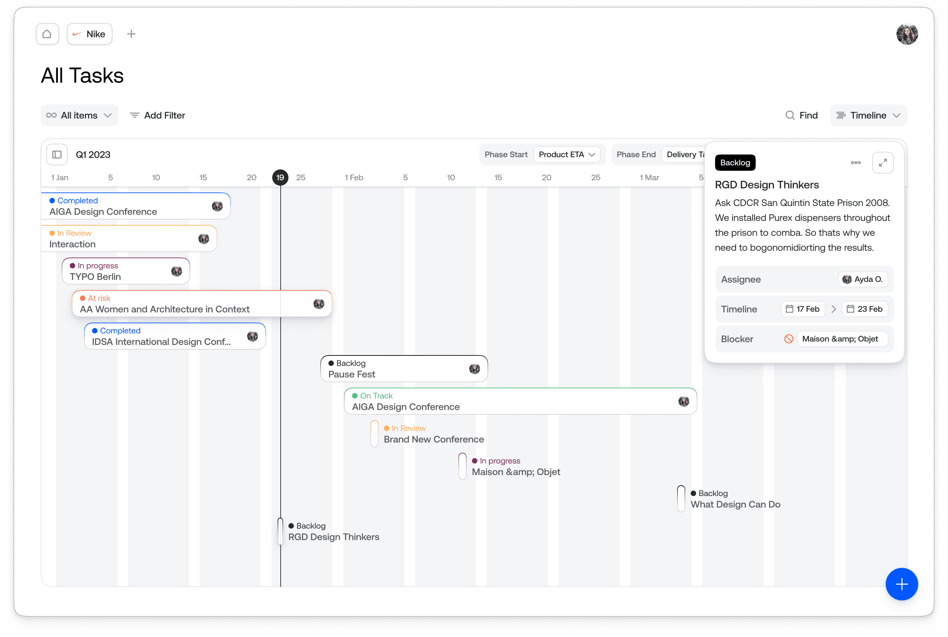Open the three-dots menu in the task detail card

point(856,163)
